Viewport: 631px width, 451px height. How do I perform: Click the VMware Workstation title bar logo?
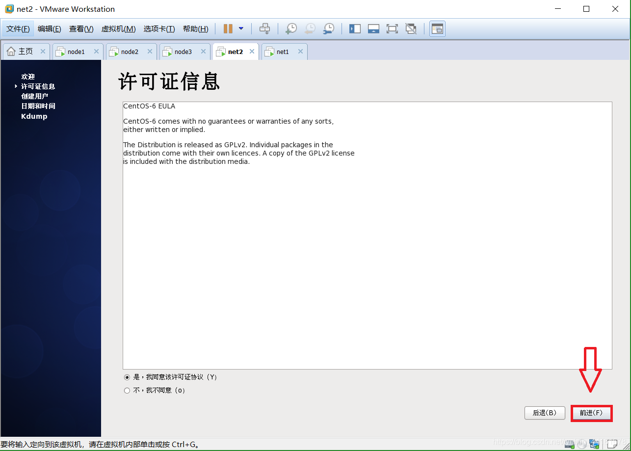click(x=9, y=9)
